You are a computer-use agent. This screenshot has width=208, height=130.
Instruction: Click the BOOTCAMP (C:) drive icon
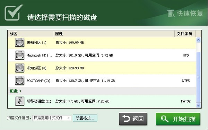20,81
